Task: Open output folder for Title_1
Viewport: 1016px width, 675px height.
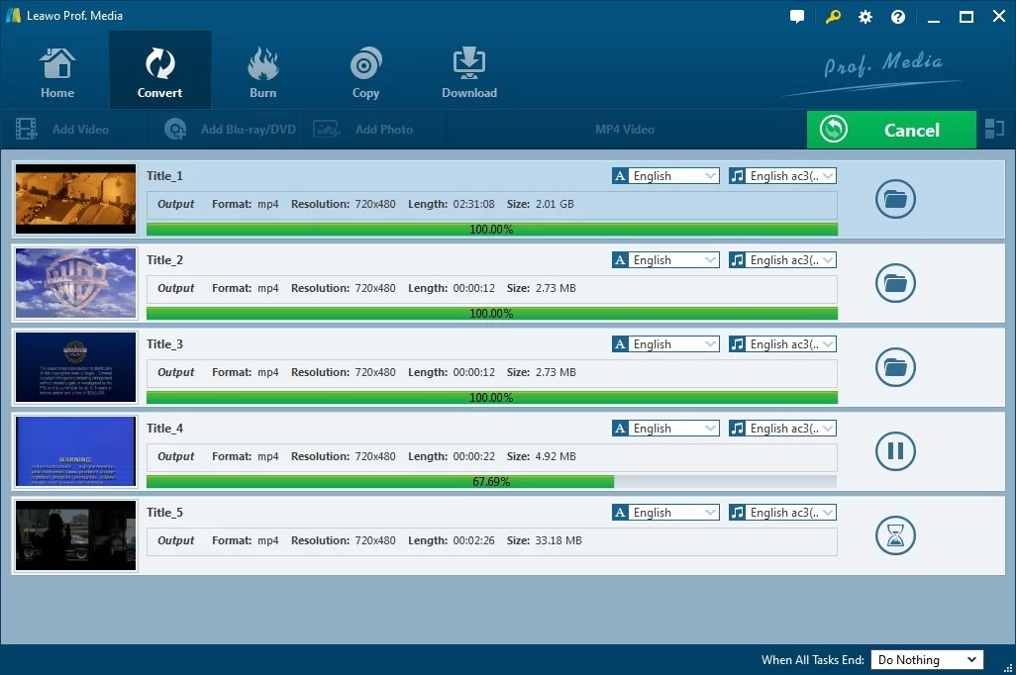Action: coord(894,199)
